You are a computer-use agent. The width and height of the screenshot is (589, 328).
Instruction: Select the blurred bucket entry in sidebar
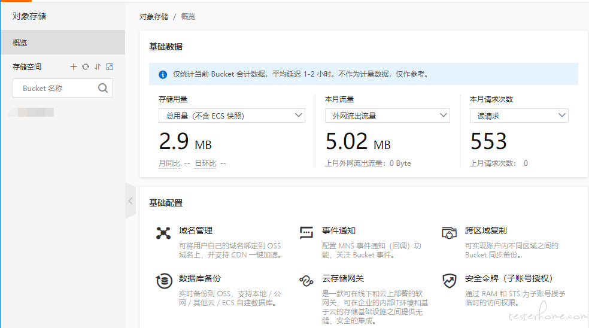coord(32,112)
